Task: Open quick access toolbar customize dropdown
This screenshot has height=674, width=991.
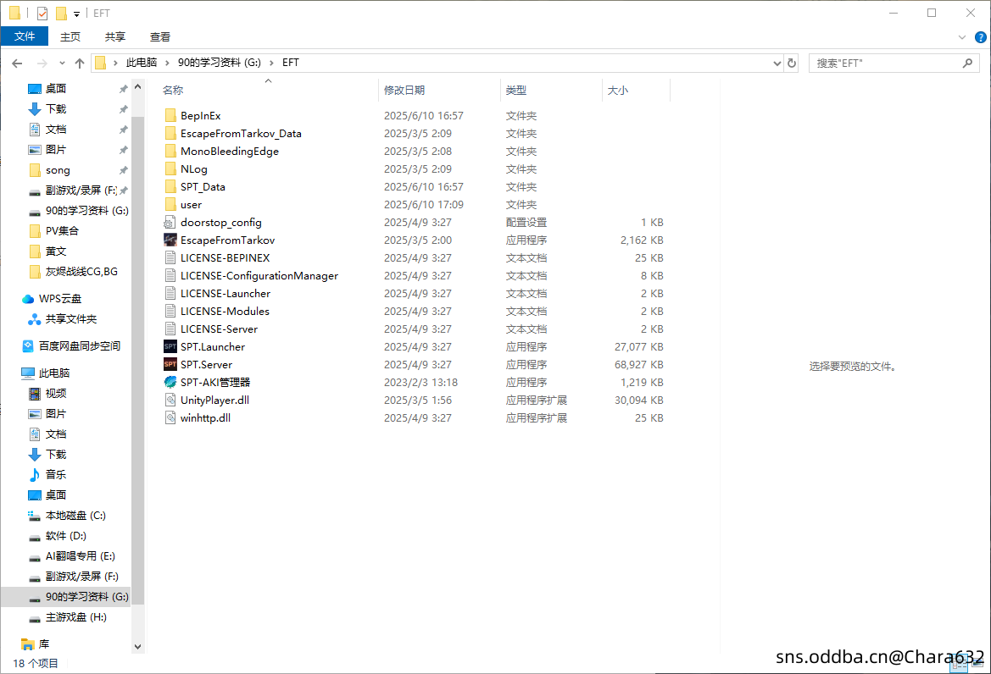Action: [76, 14]
